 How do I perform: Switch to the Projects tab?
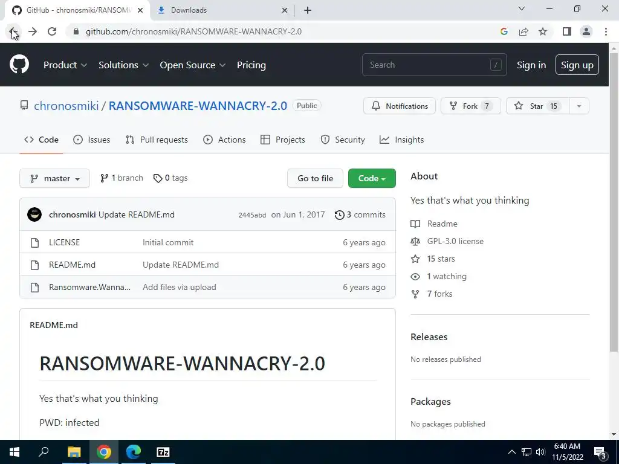[x=283, y=140]
